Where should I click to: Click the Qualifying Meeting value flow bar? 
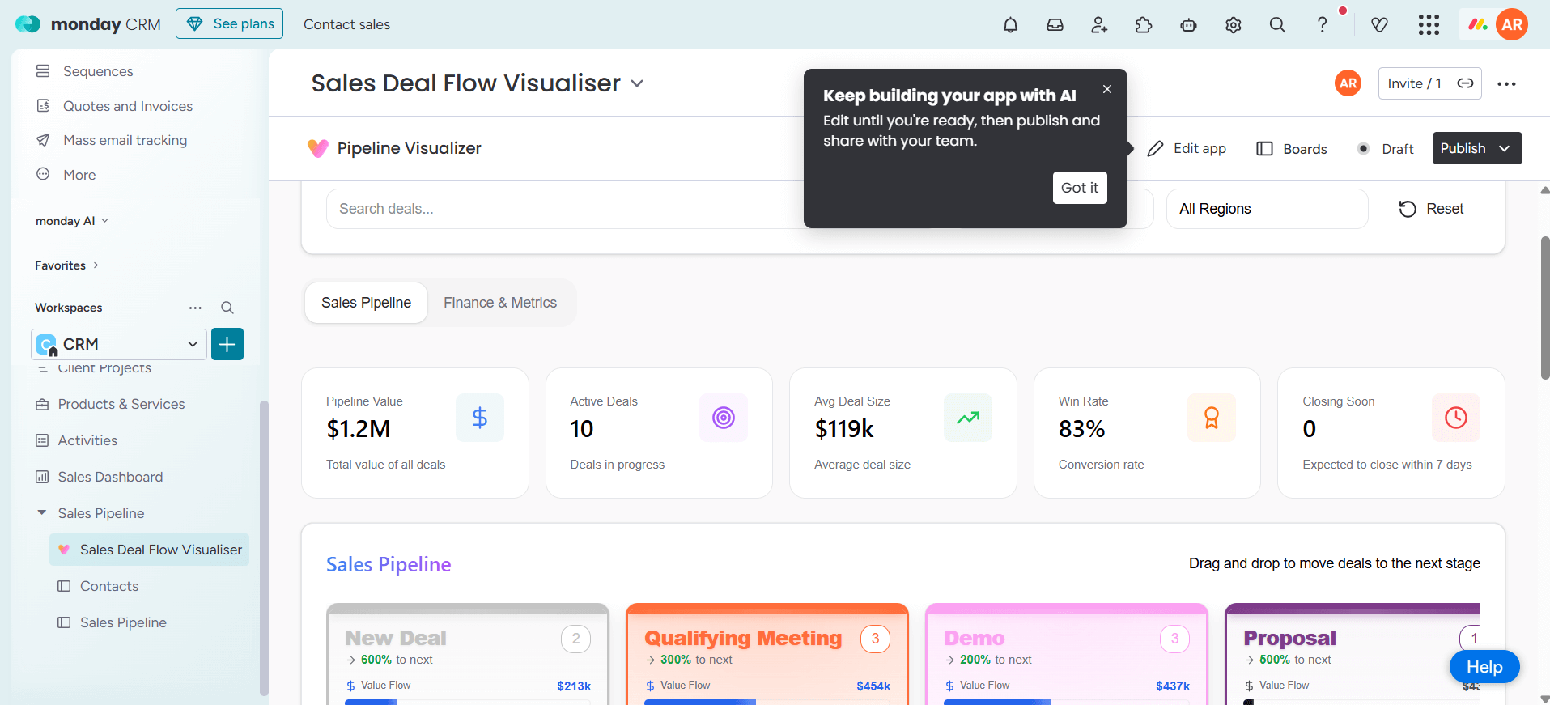767,702
